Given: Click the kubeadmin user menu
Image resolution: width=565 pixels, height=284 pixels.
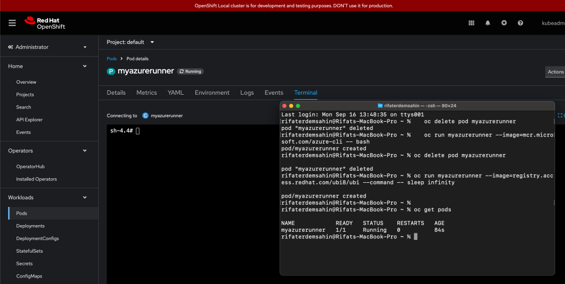Looking at the screenshot, I should [553, 23].
